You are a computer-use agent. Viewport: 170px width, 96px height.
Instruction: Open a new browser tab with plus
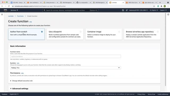pos(160,2)
